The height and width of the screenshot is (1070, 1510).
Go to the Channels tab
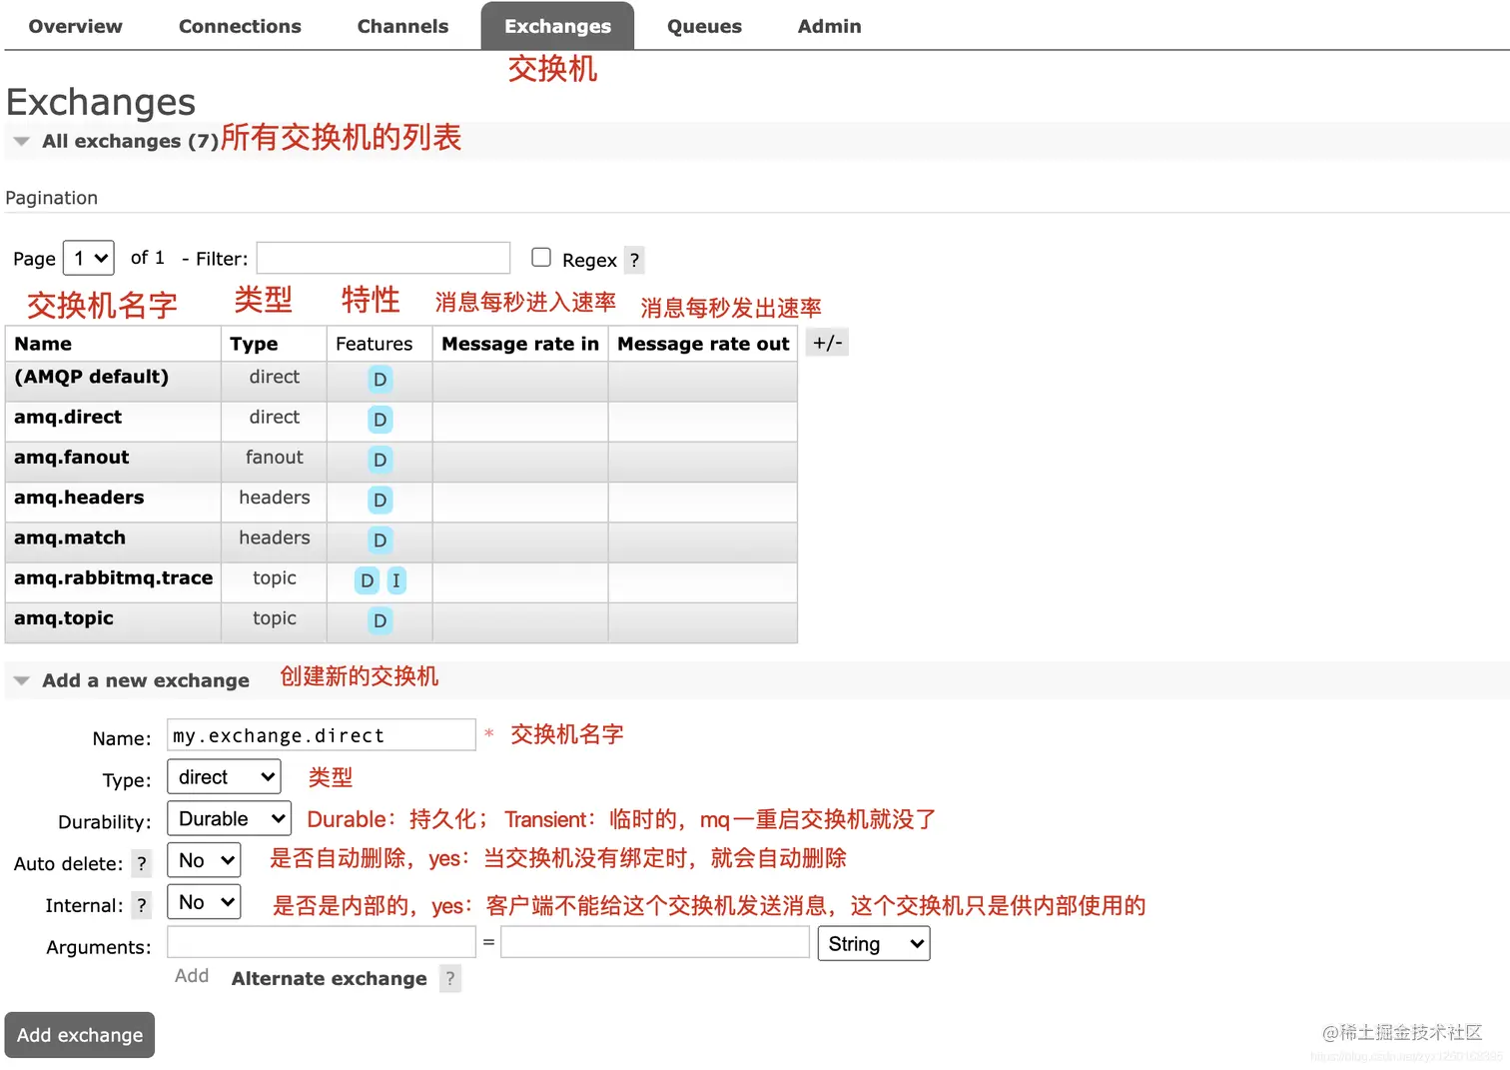coord(402,26)
